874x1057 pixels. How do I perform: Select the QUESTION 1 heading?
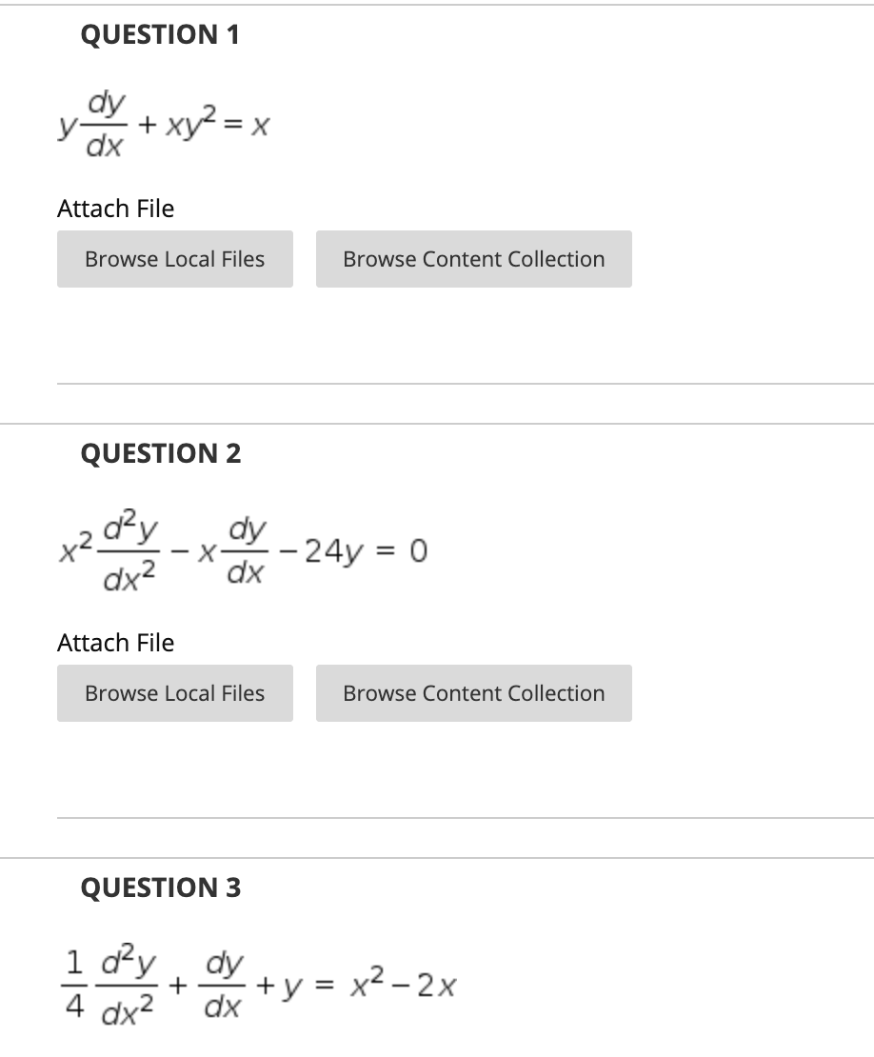160,35
